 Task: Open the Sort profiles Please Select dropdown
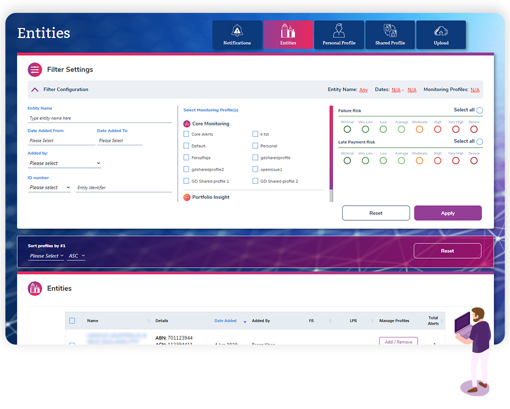point(46,256)
